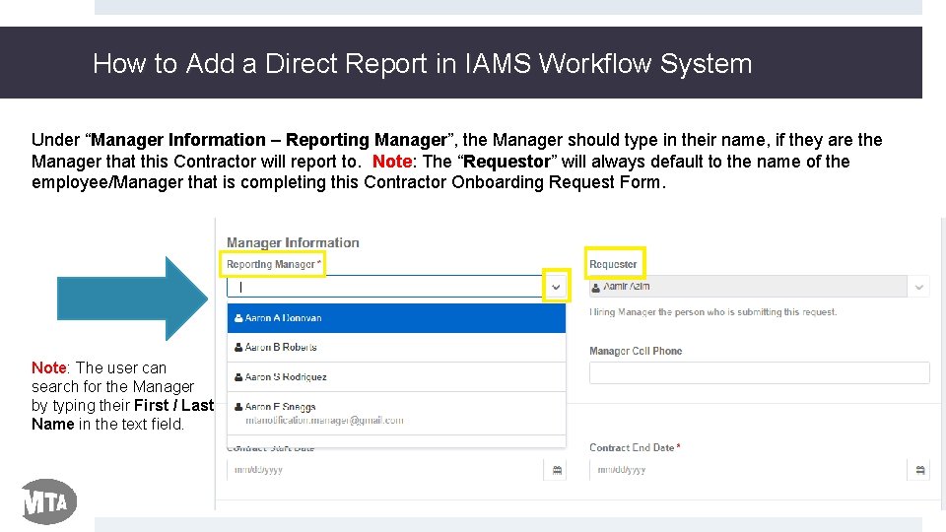946x532 pixels.
Task: Click the Manager Cell Phone label
Action: (x=636, y=351)
